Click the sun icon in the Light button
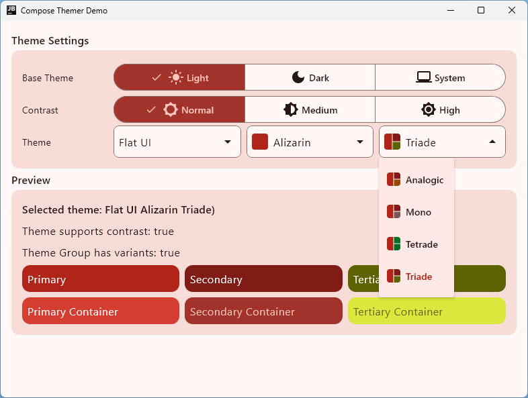528x398 pixels. coord(176,78)
